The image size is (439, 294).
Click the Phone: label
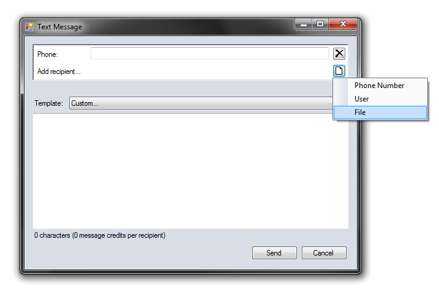point(48,54)
